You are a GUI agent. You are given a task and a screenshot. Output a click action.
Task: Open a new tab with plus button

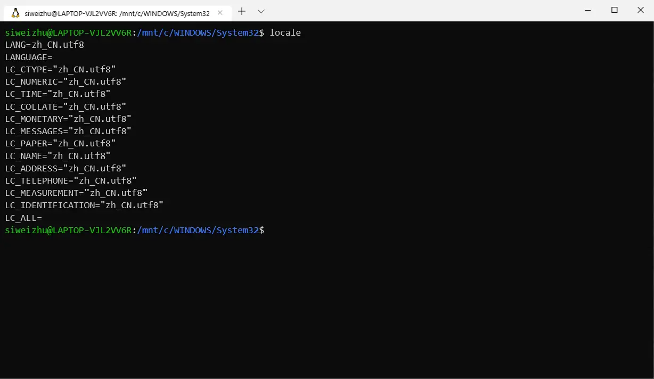[241, 11]
